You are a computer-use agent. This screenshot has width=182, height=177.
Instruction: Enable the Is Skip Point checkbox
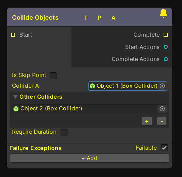tap(54, 76)
